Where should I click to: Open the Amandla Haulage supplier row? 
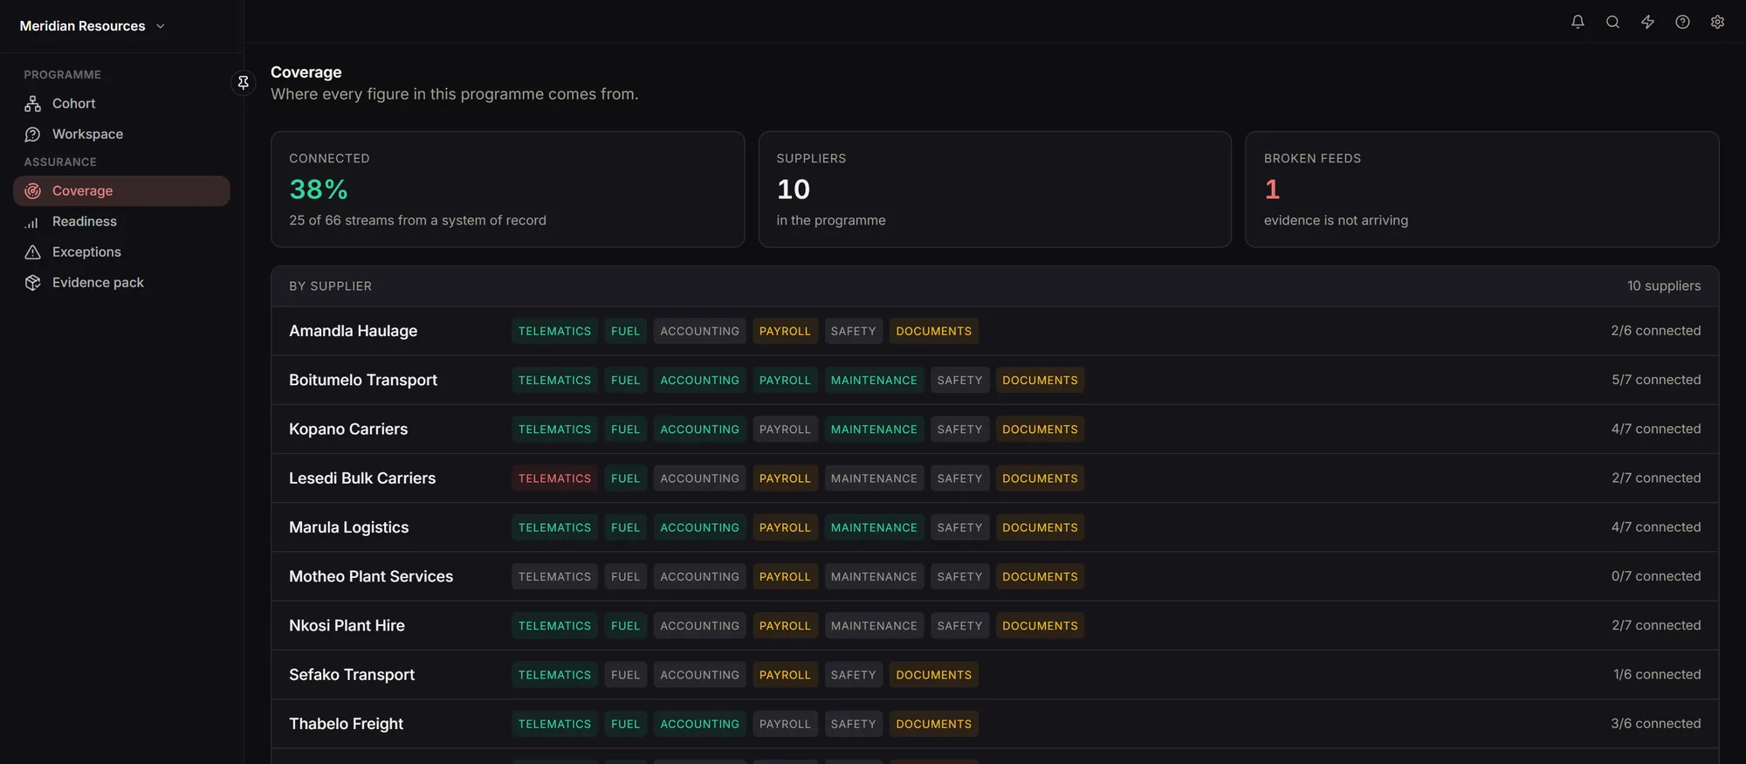click(994, 331)
